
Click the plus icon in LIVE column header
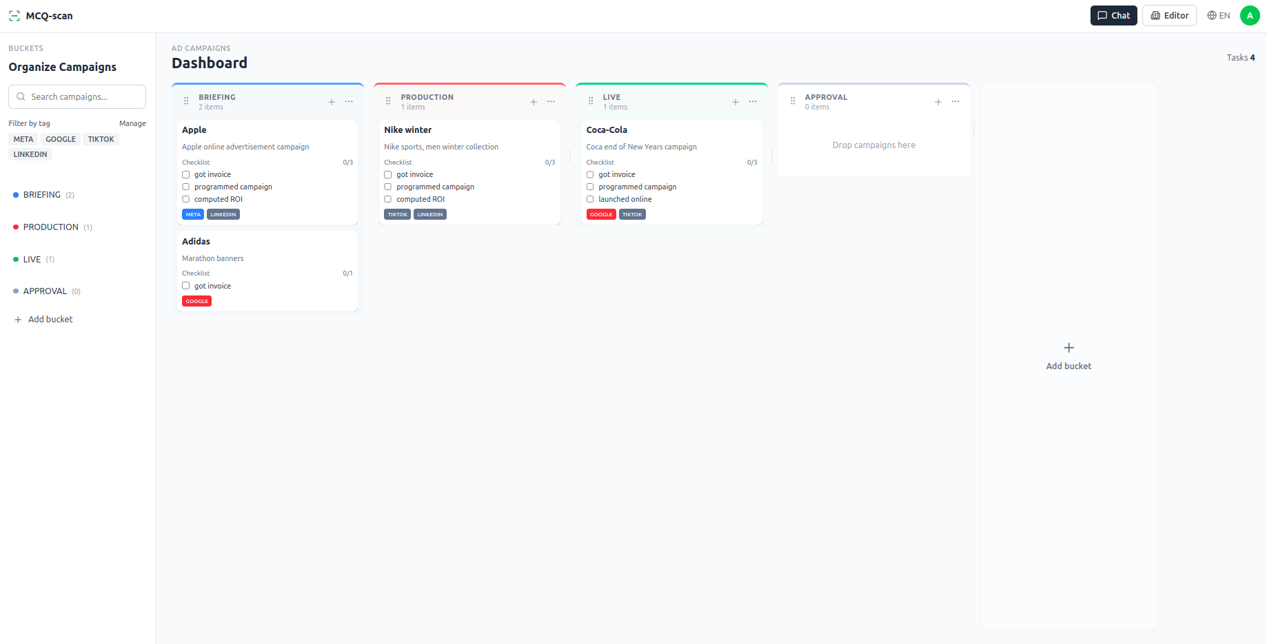pyautogui.click(x=736, y=102)
